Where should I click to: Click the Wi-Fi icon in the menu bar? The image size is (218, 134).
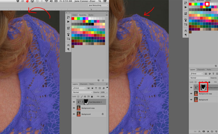[47, 1]
